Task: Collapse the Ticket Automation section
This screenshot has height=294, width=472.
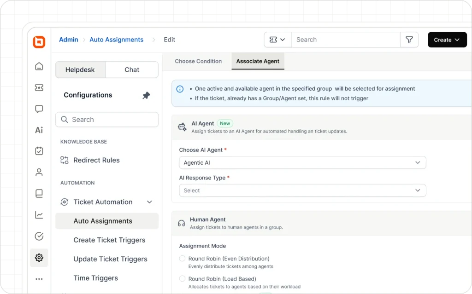Action: pyautogui.click(x=149, y=202)
